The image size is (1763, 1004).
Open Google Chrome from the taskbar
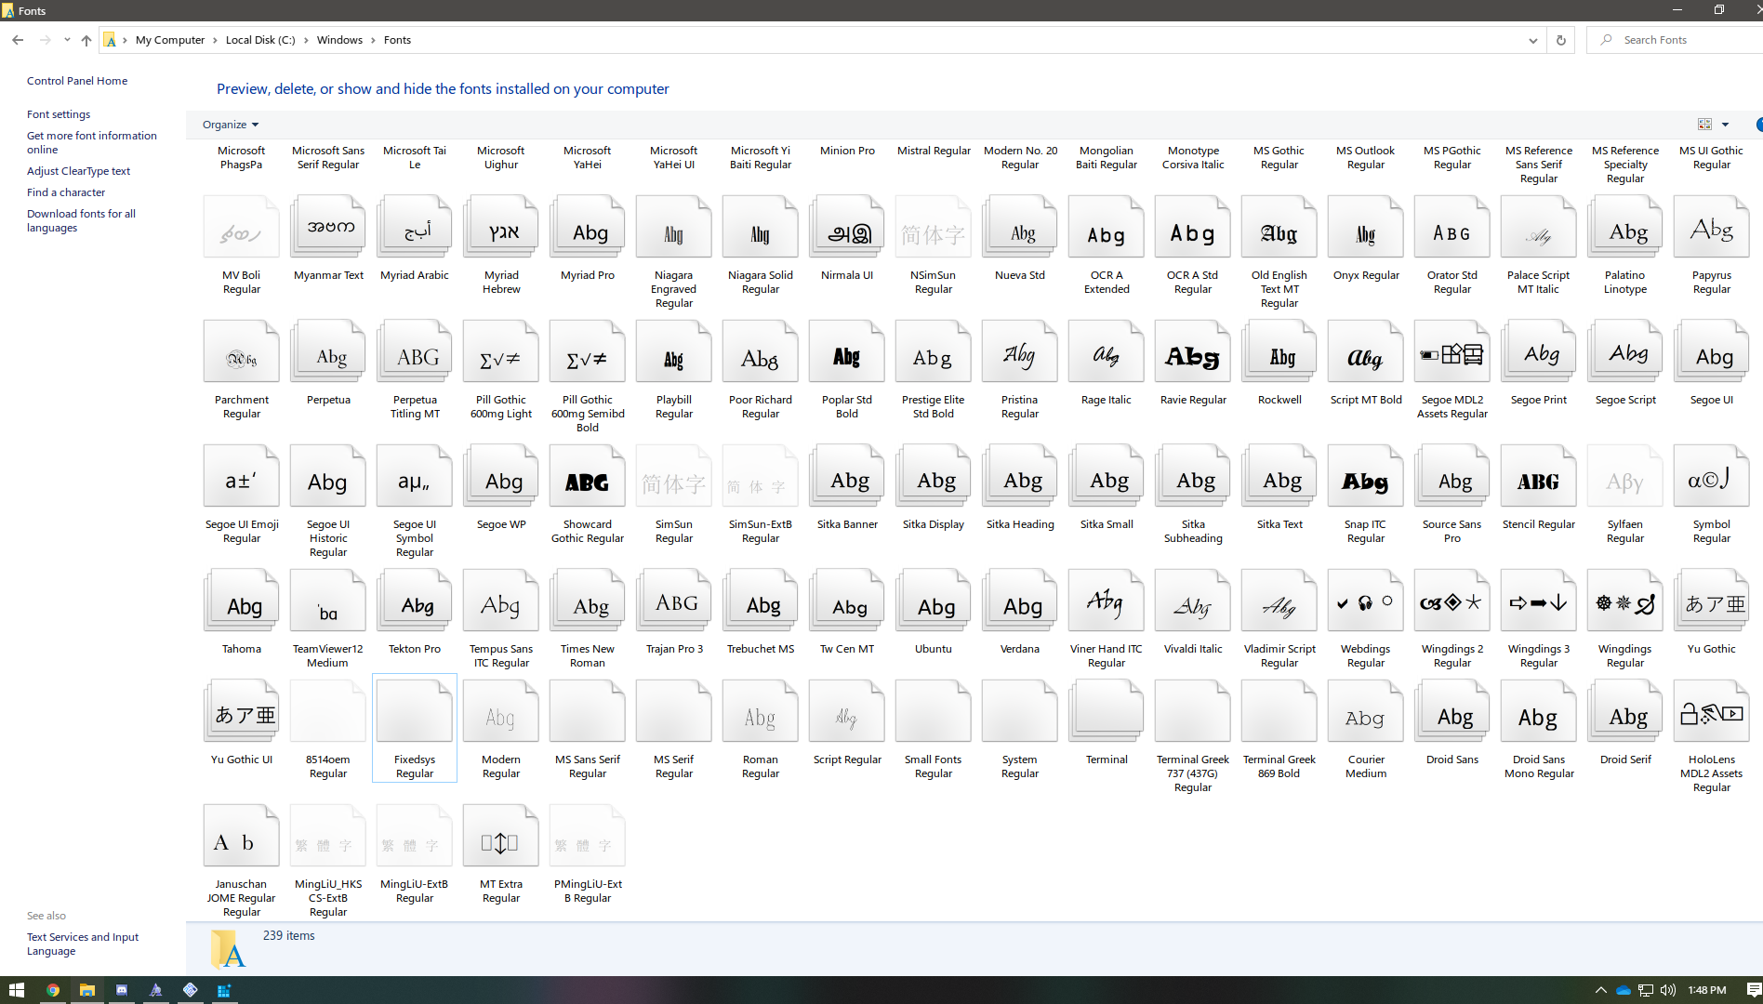pyautogui.click(x=53, y=990)
